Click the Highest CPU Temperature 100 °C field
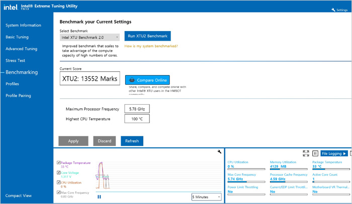 (x=137, y=119)
